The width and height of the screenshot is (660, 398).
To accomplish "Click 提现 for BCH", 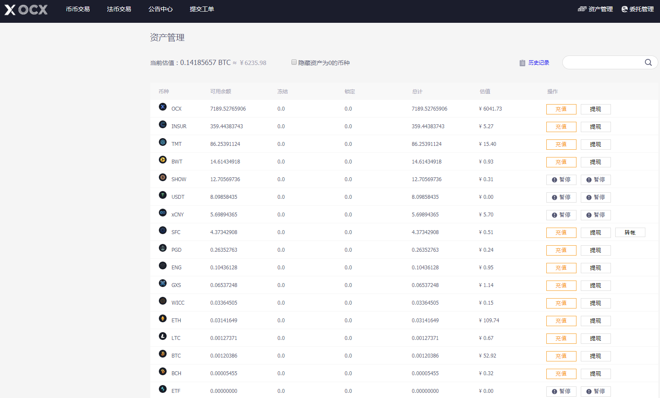I will [x=596, y=374].
